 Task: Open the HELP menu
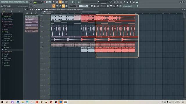pyautogui.click(x=27, y=2)
